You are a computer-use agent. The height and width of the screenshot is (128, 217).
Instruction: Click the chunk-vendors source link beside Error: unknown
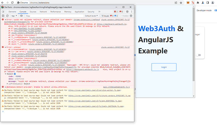[115, 47]
